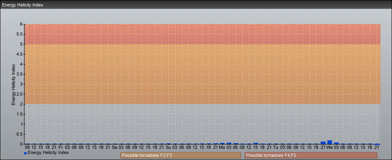The width and height of the screenshot is (392, 160).
Task: Click the 6 value on the y-axis
Action: click(21, 24)
